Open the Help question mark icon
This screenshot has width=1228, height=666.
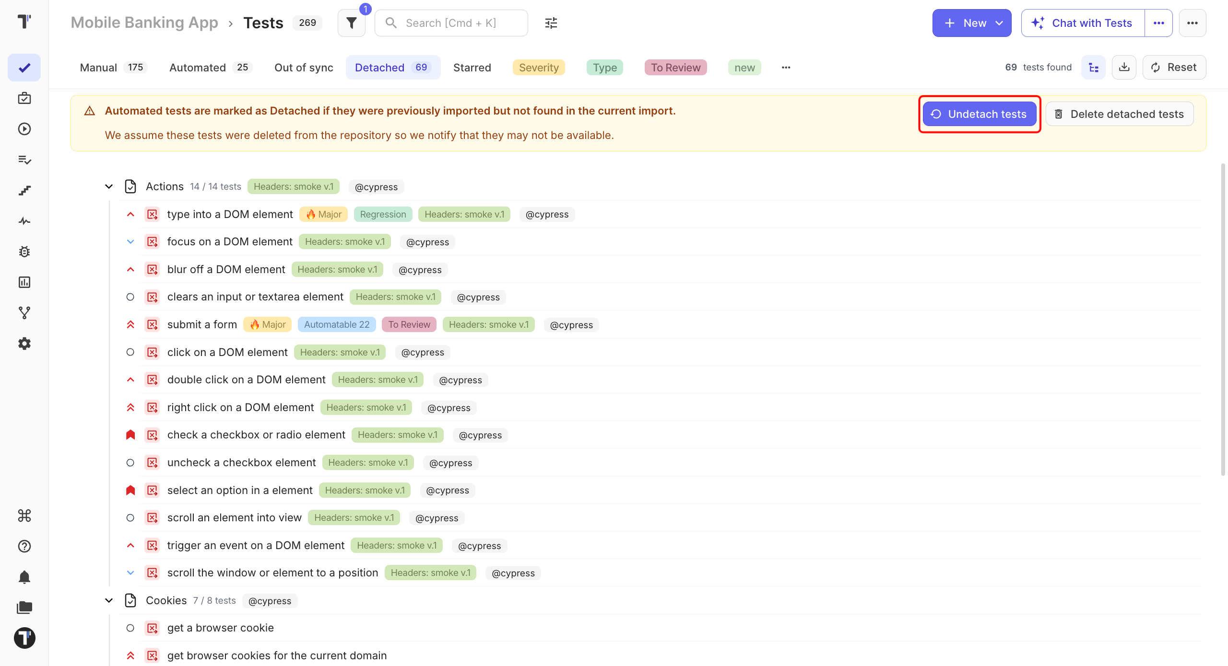point(24,546)
